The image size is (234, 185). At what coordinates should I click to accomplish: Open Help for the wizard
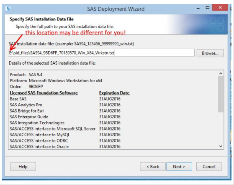23,166
